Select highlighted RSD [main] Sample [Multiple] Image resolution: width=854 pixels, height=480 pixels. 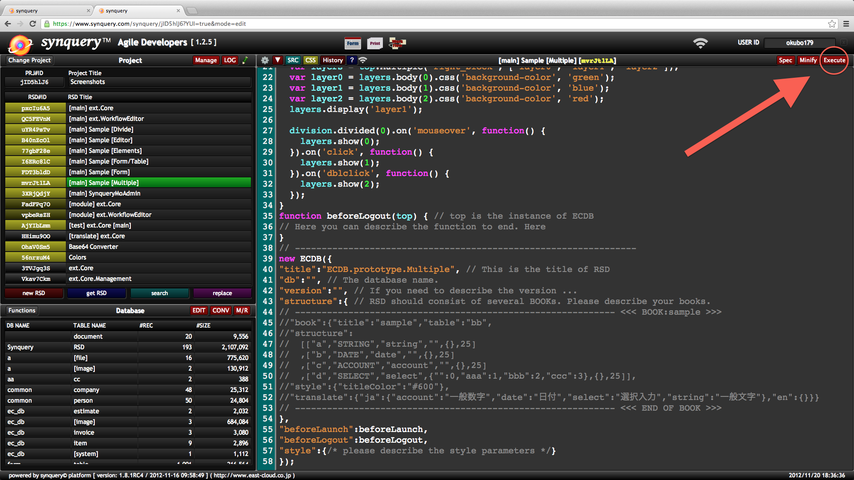pos(159,183)
